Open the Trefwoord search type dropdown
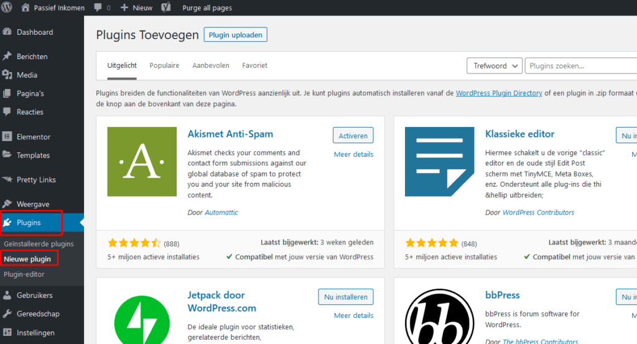Viewport: 637px width, 344px height. click(495, 66)
